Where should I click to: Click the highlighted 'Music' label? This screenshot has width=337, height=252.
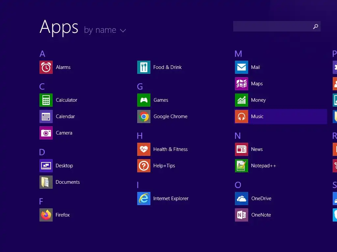(x=257, y=116)
